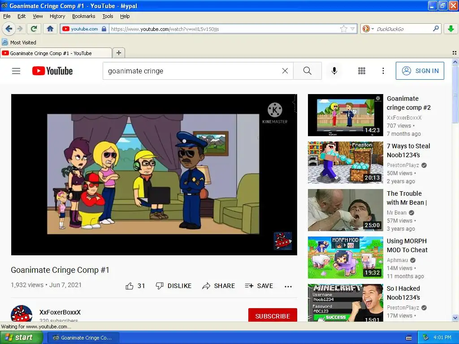
Task: Click the padlock site security icon
Action: (104, 29)
